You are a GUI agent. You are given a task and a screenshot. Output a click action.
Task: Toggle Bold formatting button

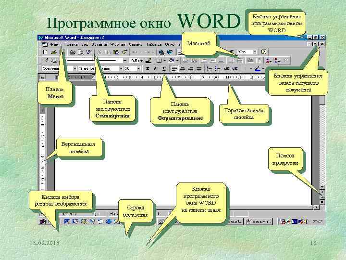tap(147, 69)
